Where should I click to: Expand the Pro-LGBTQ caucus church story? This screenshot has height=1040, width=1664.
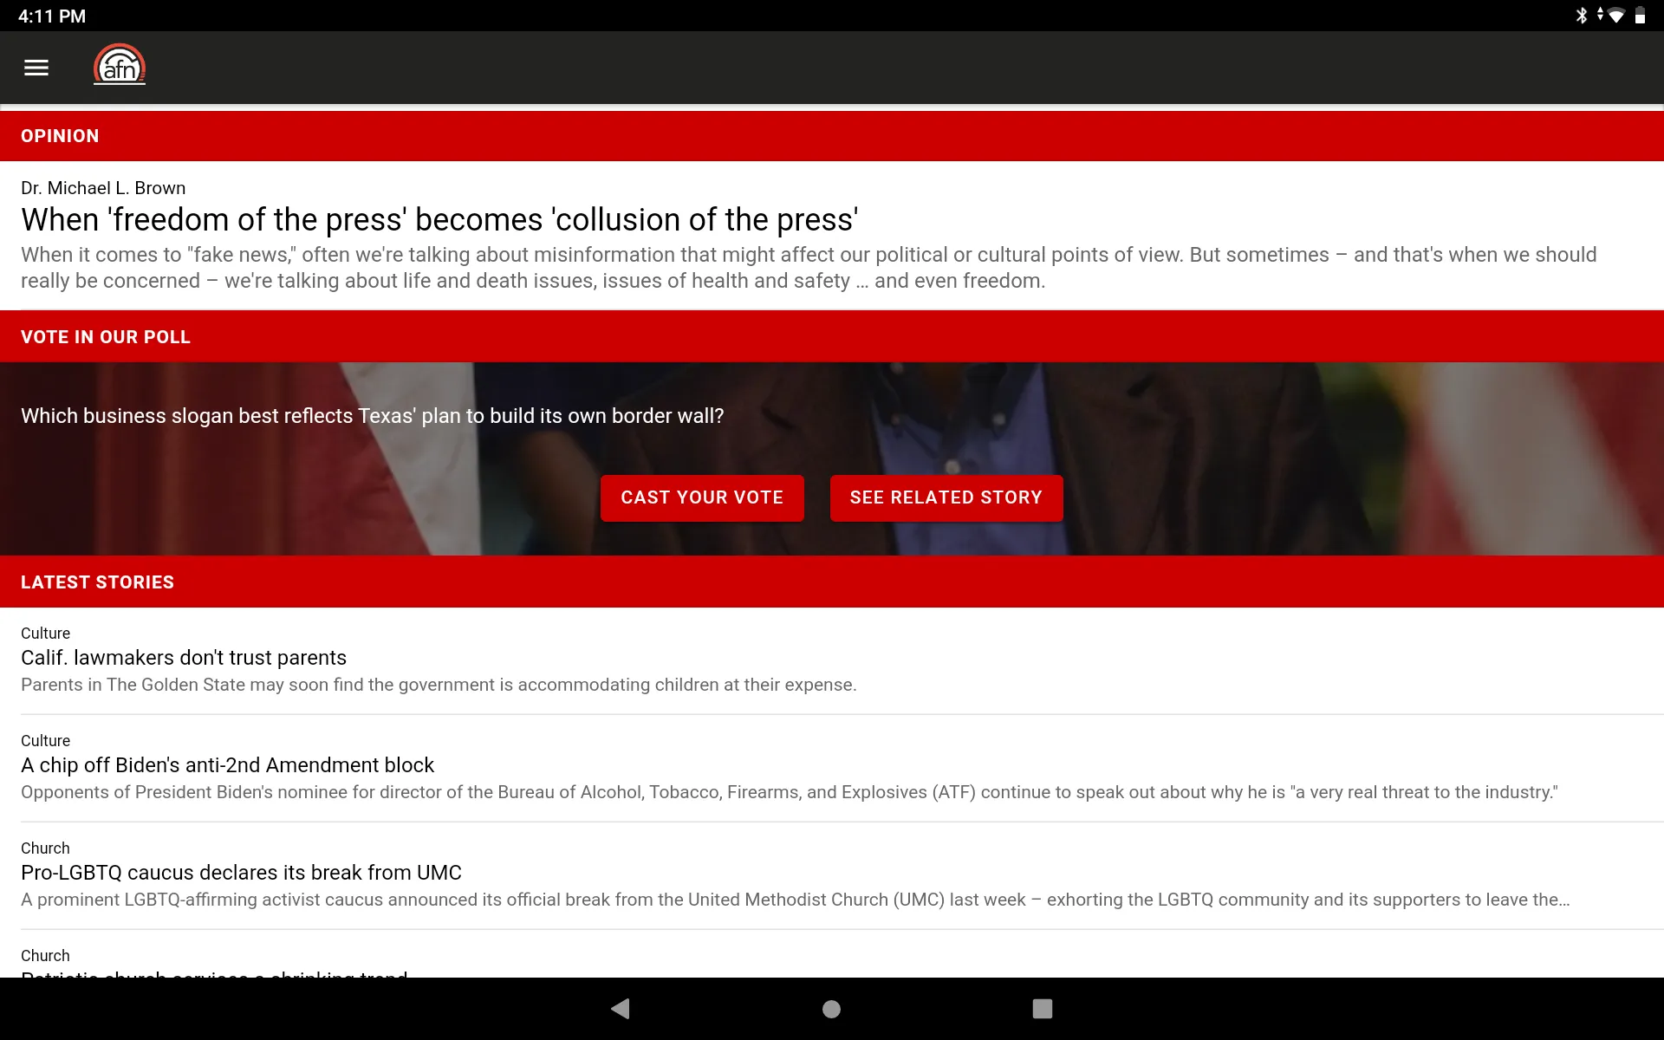241,871
